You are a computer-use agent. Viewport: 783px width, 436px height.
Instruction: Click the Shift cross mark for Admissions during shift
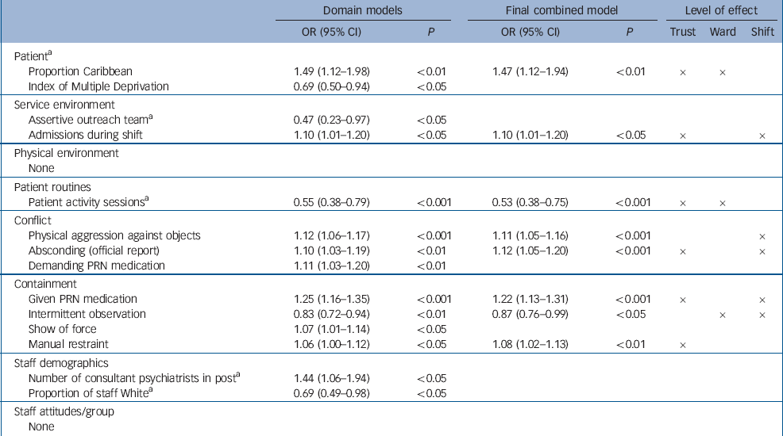762,136
